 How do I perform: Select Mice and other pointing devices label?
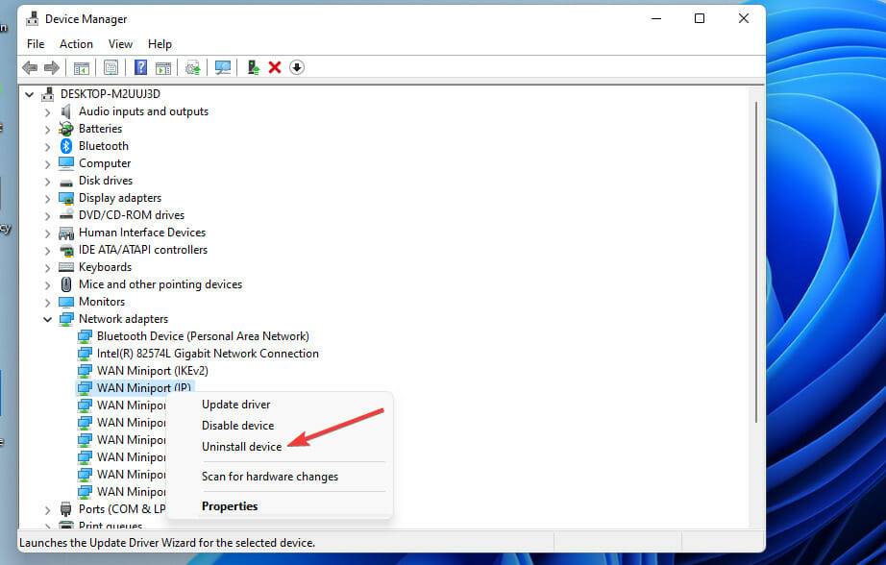pos(160,284)
